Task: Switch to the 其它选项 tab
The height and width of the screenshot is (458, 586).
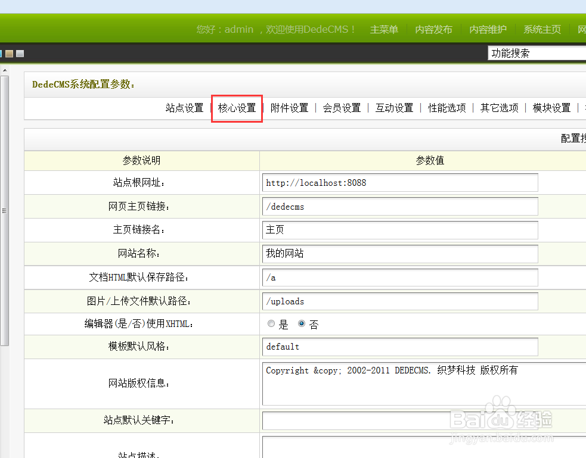Action: click(499, 108)
